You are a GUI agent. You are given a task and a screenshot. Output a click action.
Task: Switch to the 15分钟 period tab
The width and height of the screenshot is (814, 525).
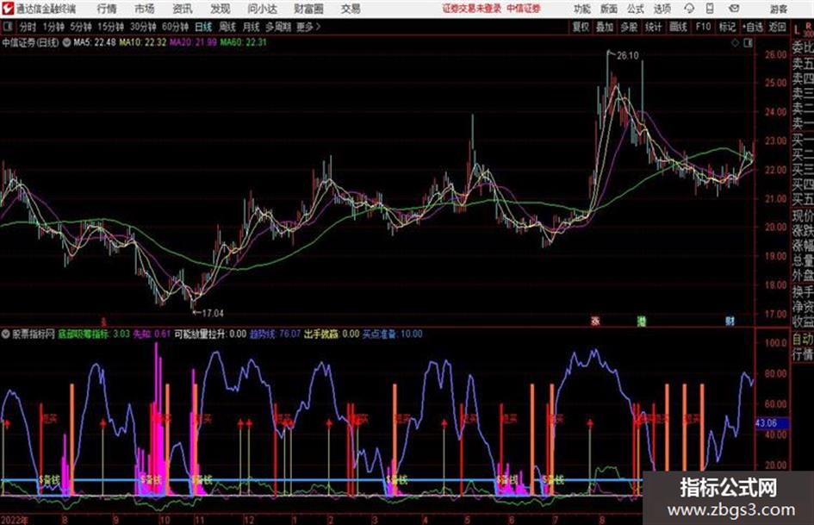coord(111,27)
